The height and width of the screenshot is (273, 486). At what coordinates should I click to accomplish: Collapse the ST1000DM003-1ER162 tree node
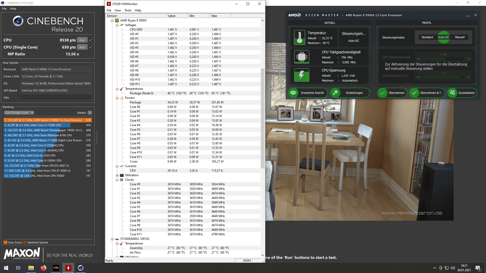click(112, 239)
